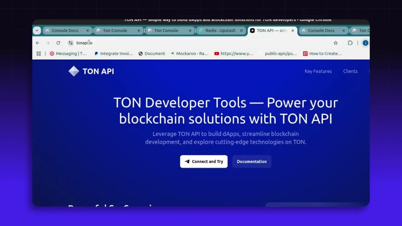Open the apps grid in bookmarks bar
This screenshot has width=402, height=226.
(x=39, y=53)
